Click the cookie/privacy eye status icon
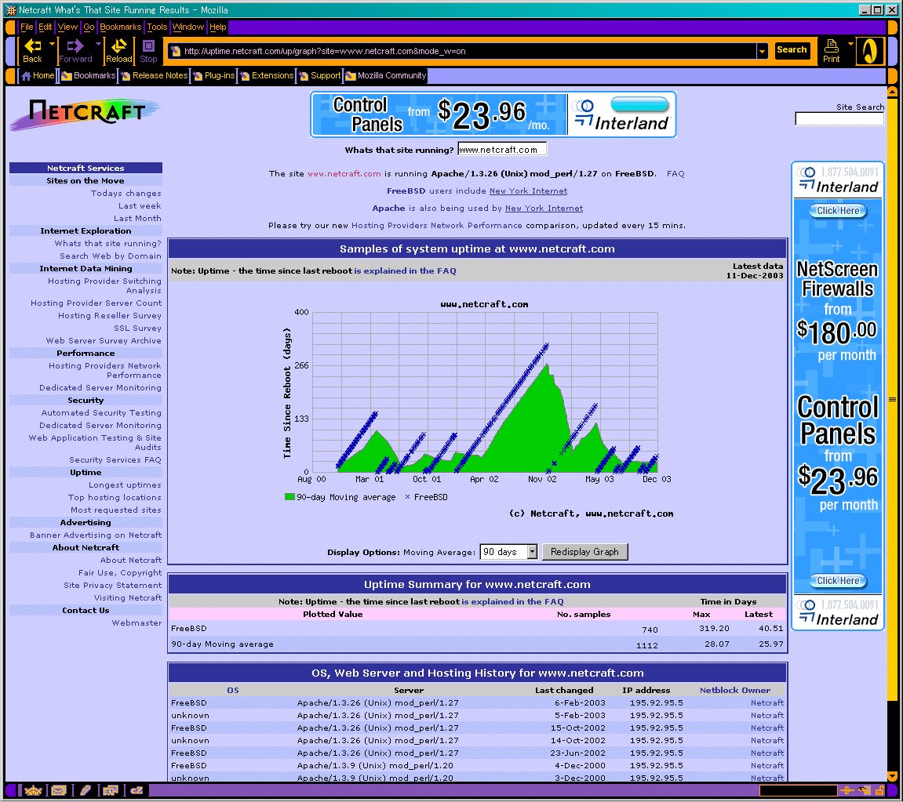 tap(865, 790)
